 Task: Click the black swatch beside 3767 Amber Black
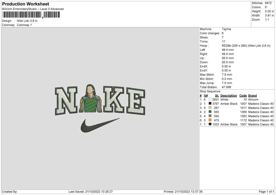tap(210, 103)
